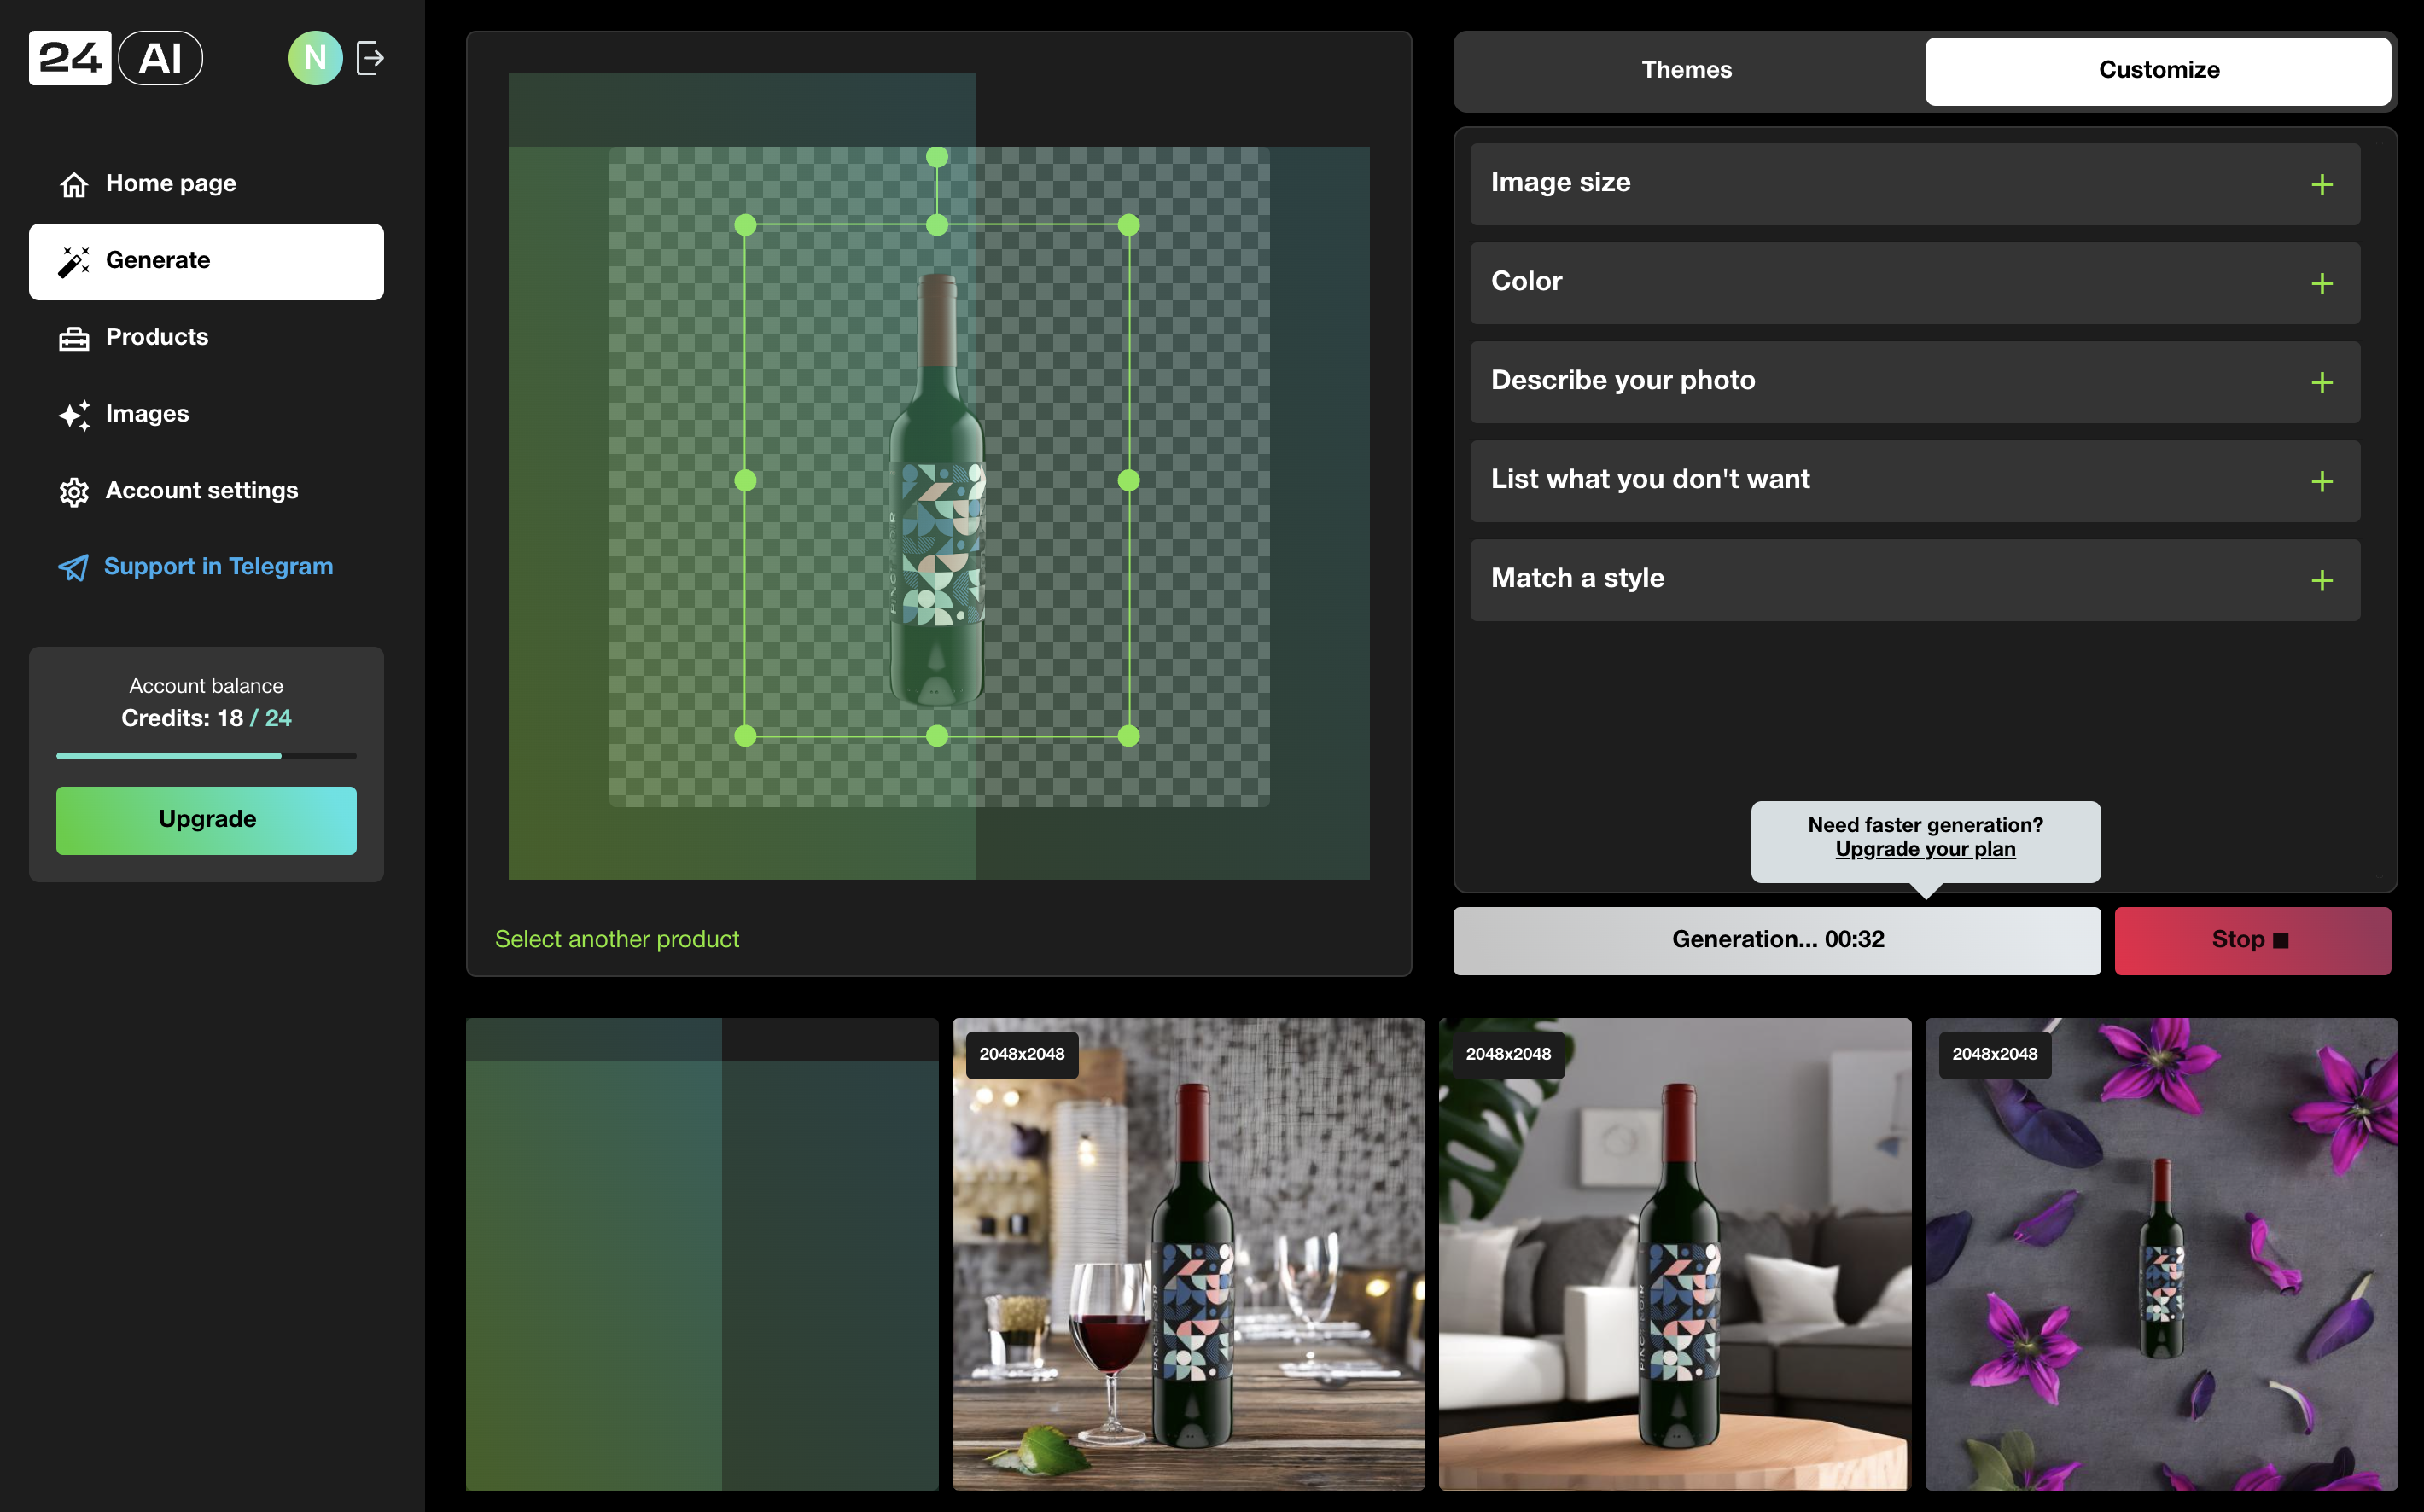The width and height of the screenshot is (2424, 1512).
Task: Click the Telegram paper plane icon
Action: coord(74,568)
